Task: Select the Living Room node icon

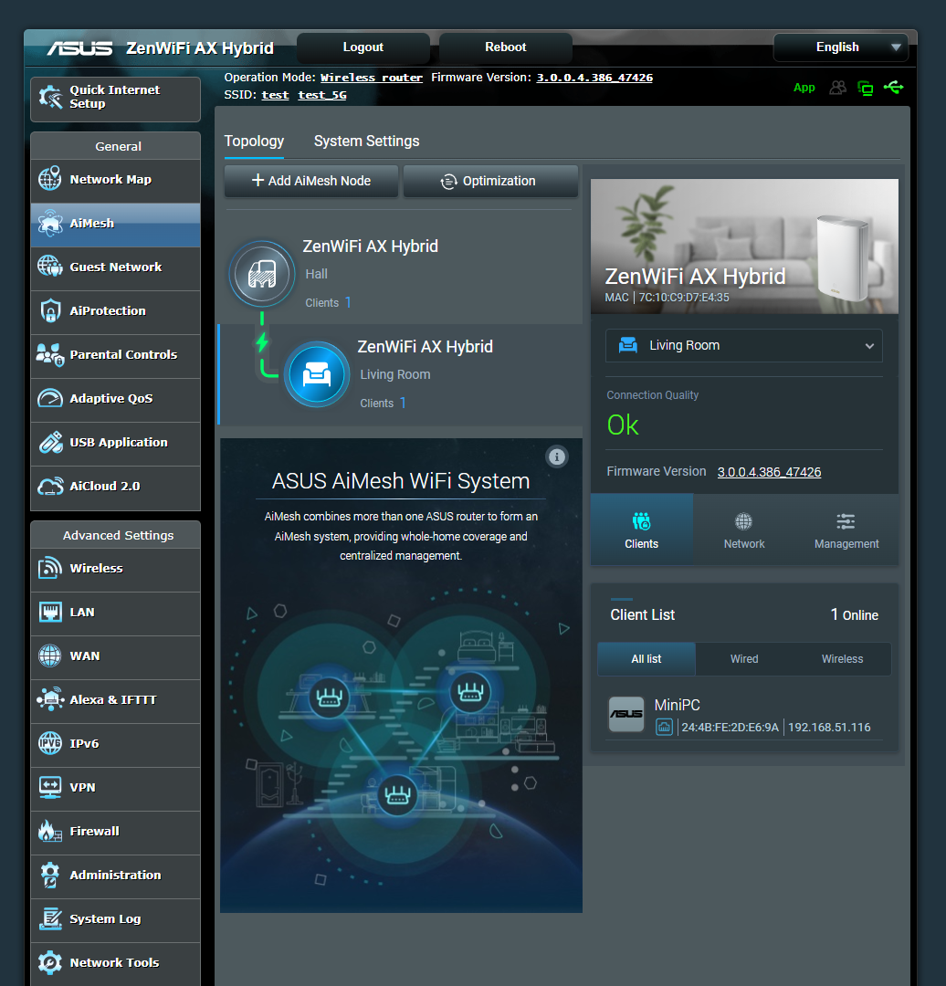Action: (317, 374)
